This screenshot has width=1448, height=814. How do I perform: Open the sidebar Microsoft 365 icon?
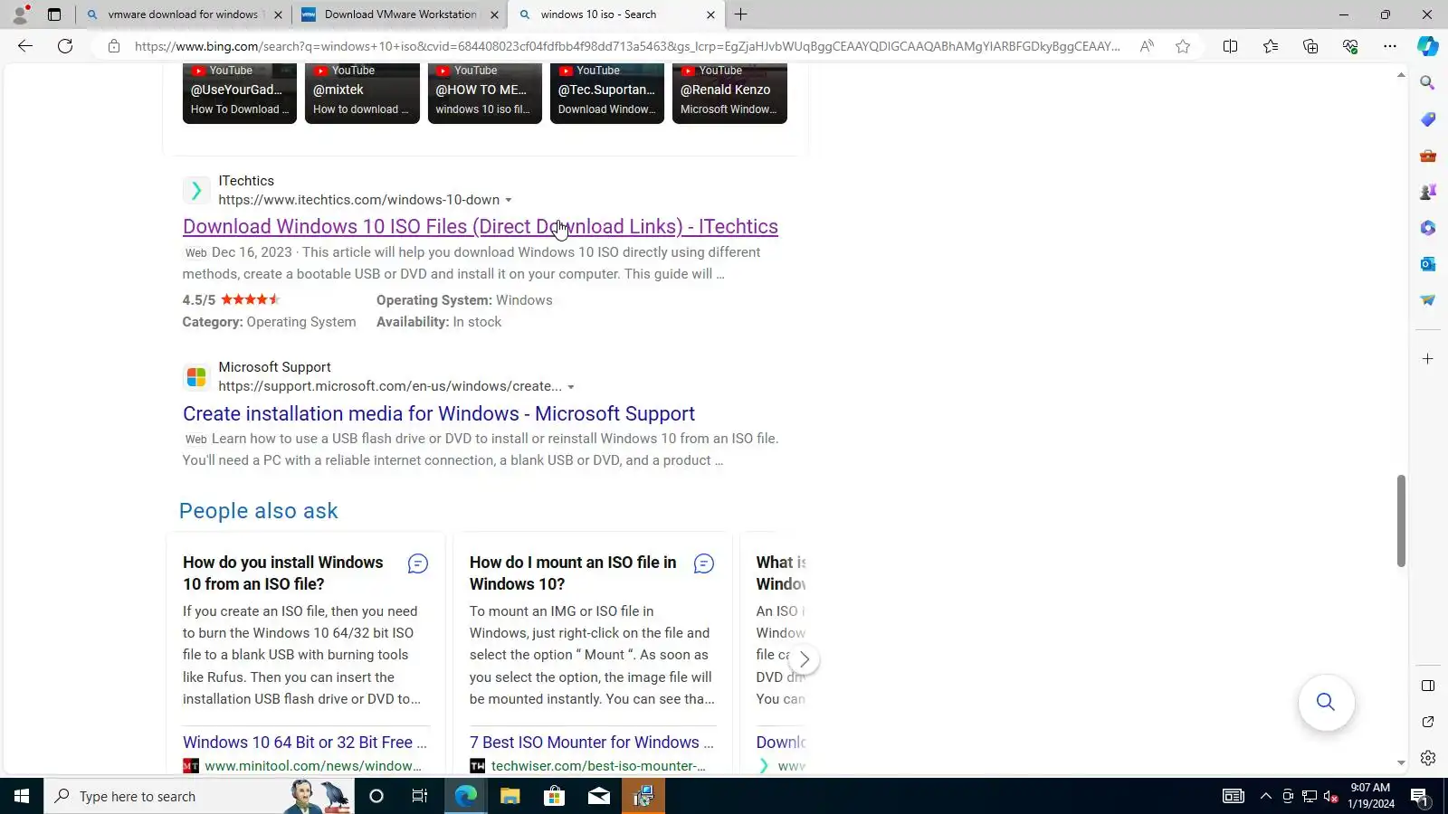[1428, 228]
